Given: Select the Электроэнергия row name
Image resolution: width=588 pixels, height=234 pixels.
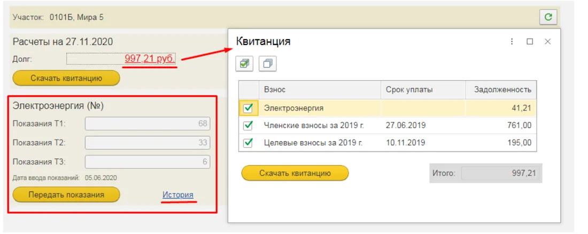Looking at the screenshot, I should coord(293,108).
